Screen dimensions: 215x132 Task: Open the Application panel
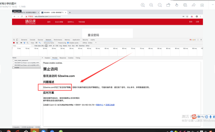pyautogui.click(x=76, y=40)
